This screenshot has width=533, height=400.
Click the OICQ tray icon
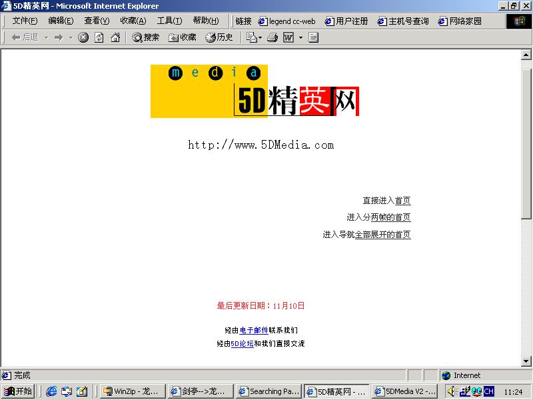[476, 391]
